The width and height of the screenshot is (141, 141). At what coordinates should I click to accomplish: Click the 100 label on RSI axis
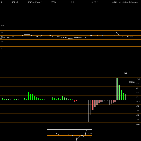2,26
